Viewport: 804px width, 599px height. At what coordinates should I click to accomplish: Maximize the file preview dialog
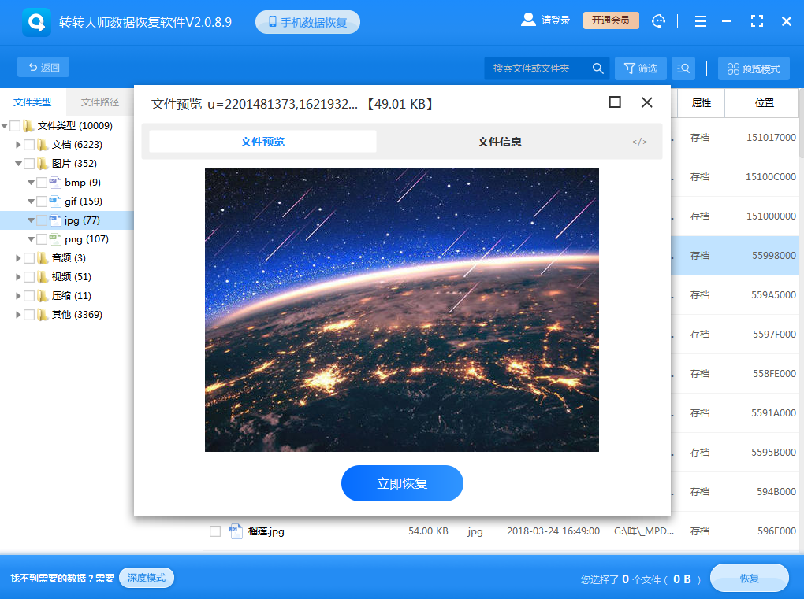[x=615, y=102]
